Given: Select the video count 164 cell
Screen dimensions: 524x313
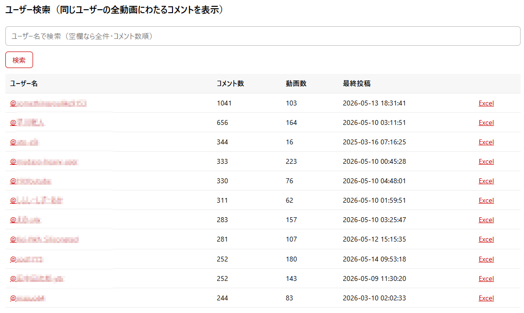Looking at the screenshot, I should 292,122.
